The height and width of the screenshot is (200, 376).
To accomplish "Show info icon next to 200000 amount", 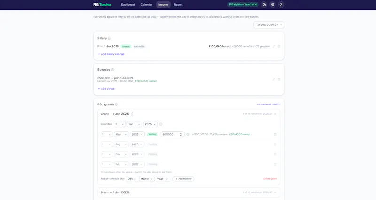I will click(x=188, y=134).
